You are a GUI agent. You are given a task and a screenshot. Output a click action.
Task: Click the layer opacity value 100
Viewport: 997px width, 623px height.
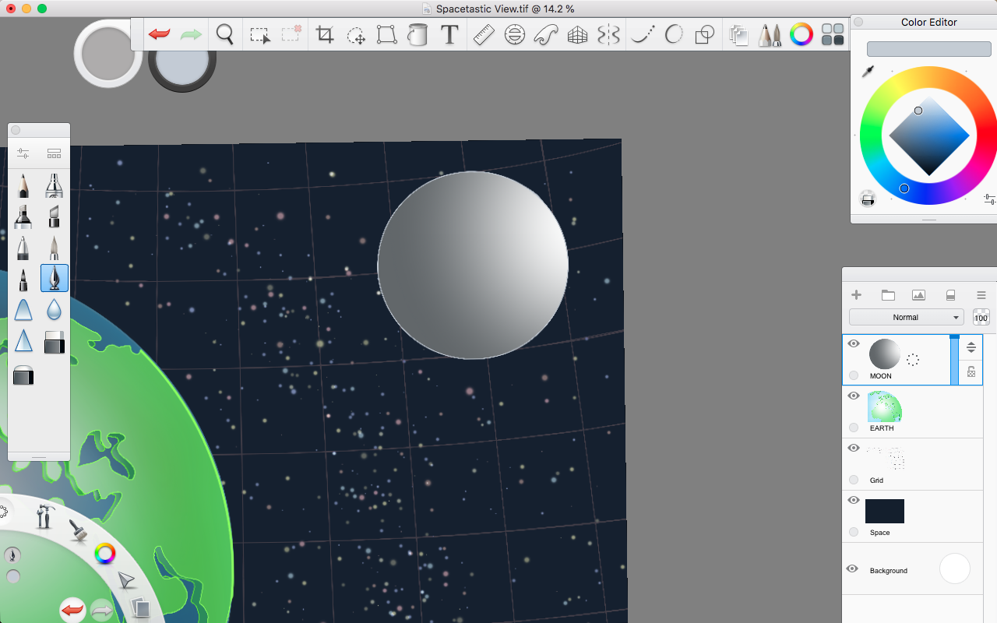[981, 318]
